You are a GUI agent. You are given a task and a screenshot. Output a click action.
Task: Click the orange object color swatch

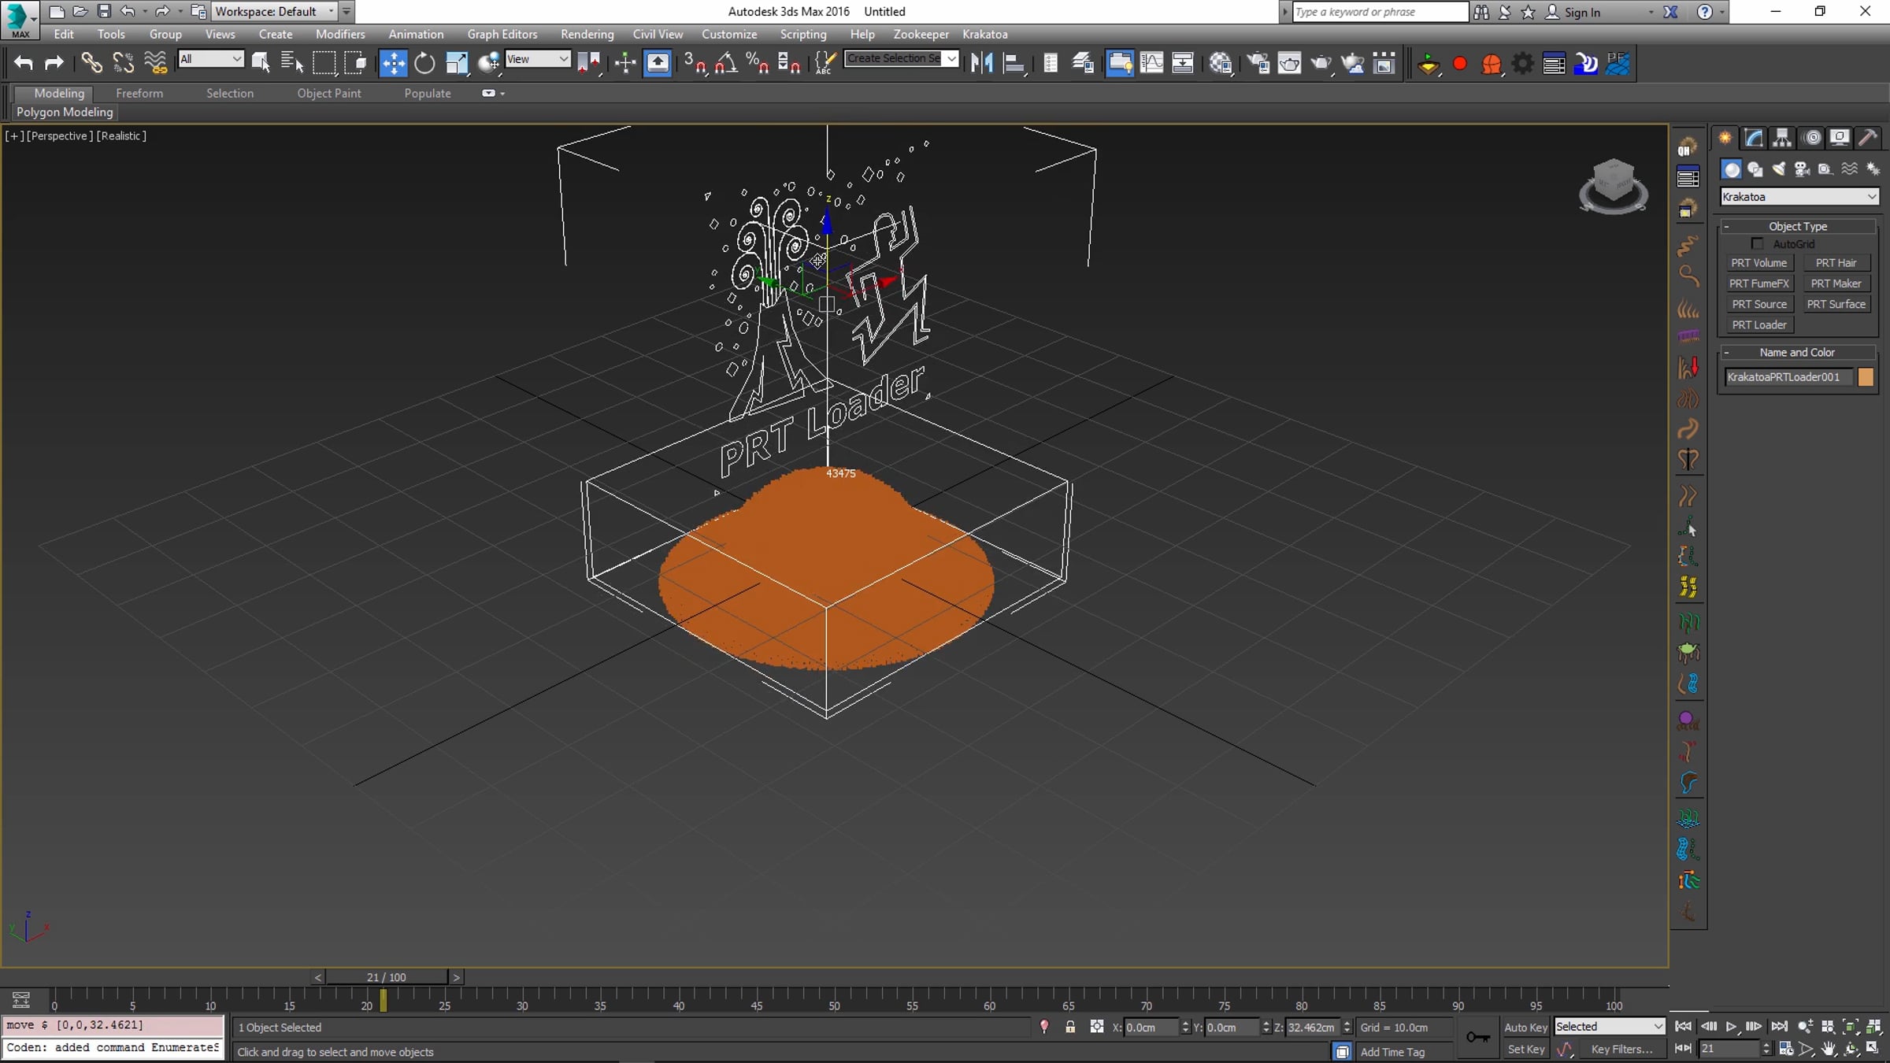[1866, 377]
